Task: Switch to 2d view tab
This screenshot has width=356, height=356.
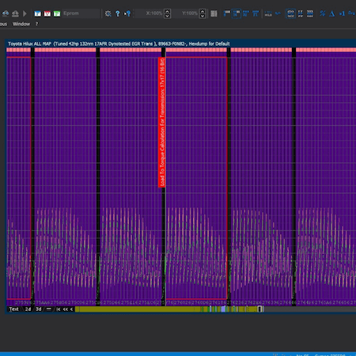Action: click(28, 309)
